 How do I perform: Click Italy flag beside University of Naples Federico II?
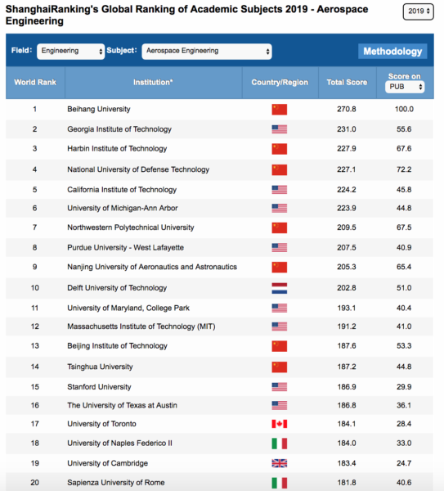pos(279,444)
